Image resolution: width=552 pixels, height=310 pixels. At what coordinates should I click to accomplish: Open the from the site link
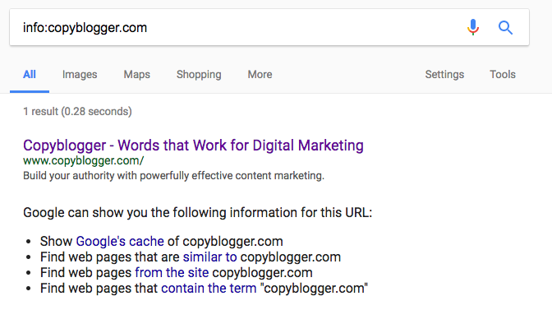click(x=172, y=273)
